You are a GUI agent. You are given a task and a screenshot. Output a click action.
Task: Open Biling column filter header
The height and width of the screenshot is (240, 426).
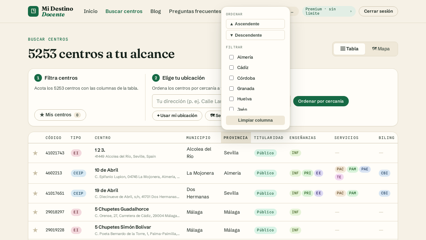coord(386,138)
